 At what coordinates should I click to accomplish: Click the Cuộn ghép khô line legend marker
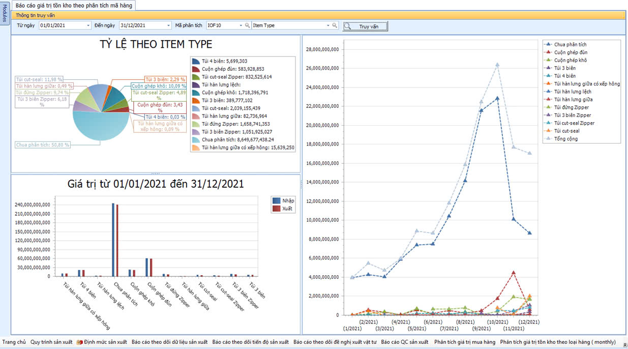(x=548, y=61)
